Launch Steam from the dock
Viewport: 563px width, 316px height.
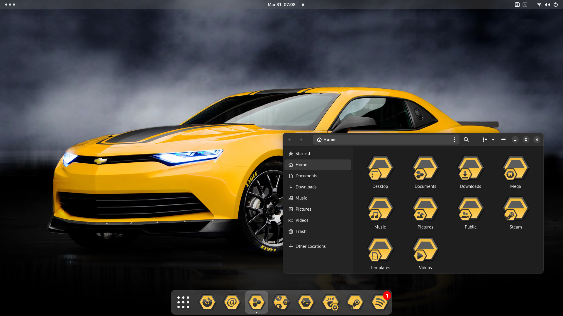point(355,302)
